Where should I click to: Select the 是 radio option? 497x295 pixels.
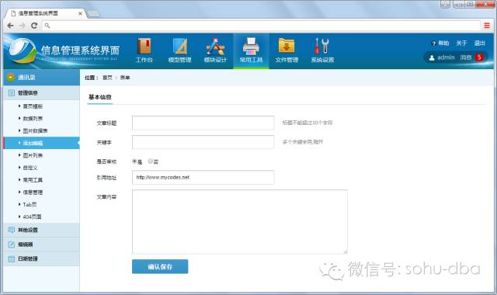click(x=134, y=161)
